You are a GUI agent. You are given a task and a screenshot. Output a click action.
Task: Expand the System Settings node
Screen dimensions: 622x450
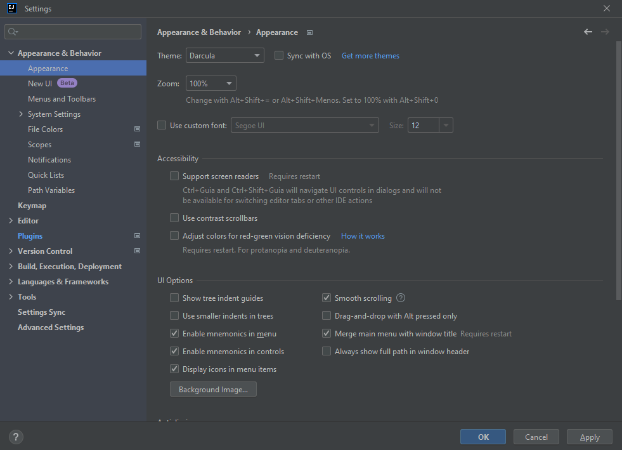(21, 114)
